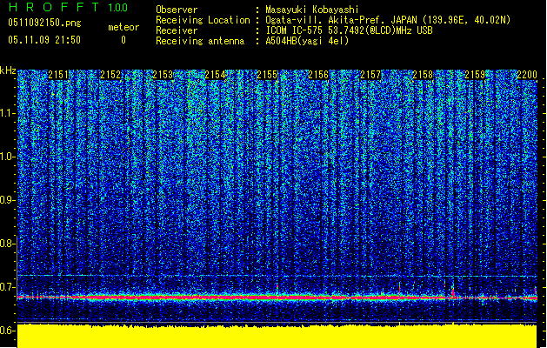Click the 0.8 kHz axis label

7,244
